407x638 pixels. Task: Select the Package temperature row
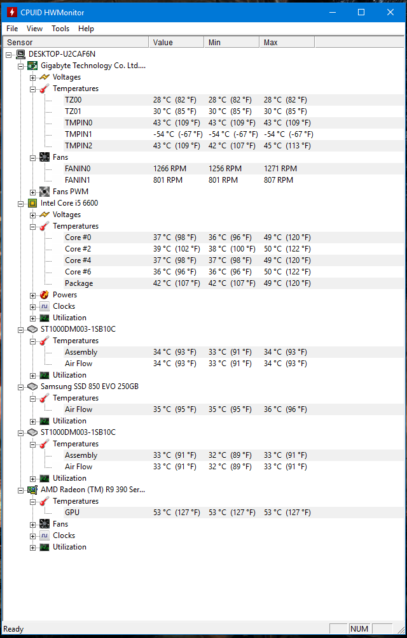(x=233, y=283)
